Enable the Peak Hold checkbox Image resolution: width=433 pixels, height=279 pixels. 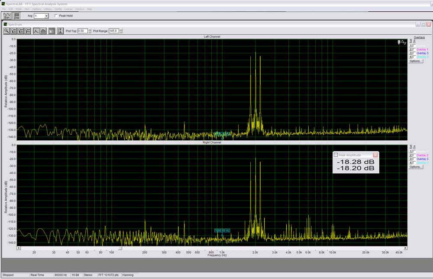[x=56, y=16]
